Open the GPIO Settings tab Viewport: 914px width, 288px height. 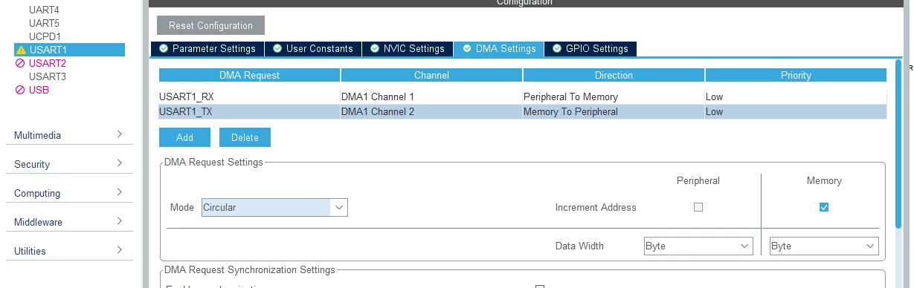coord(590,48)
